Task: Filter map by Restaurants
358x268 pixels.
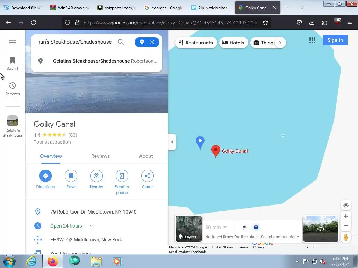Action: coord(196,43)
